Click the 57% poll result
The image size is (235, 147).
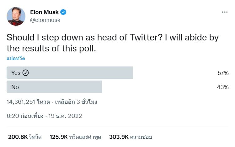click(x=223, y=73)
